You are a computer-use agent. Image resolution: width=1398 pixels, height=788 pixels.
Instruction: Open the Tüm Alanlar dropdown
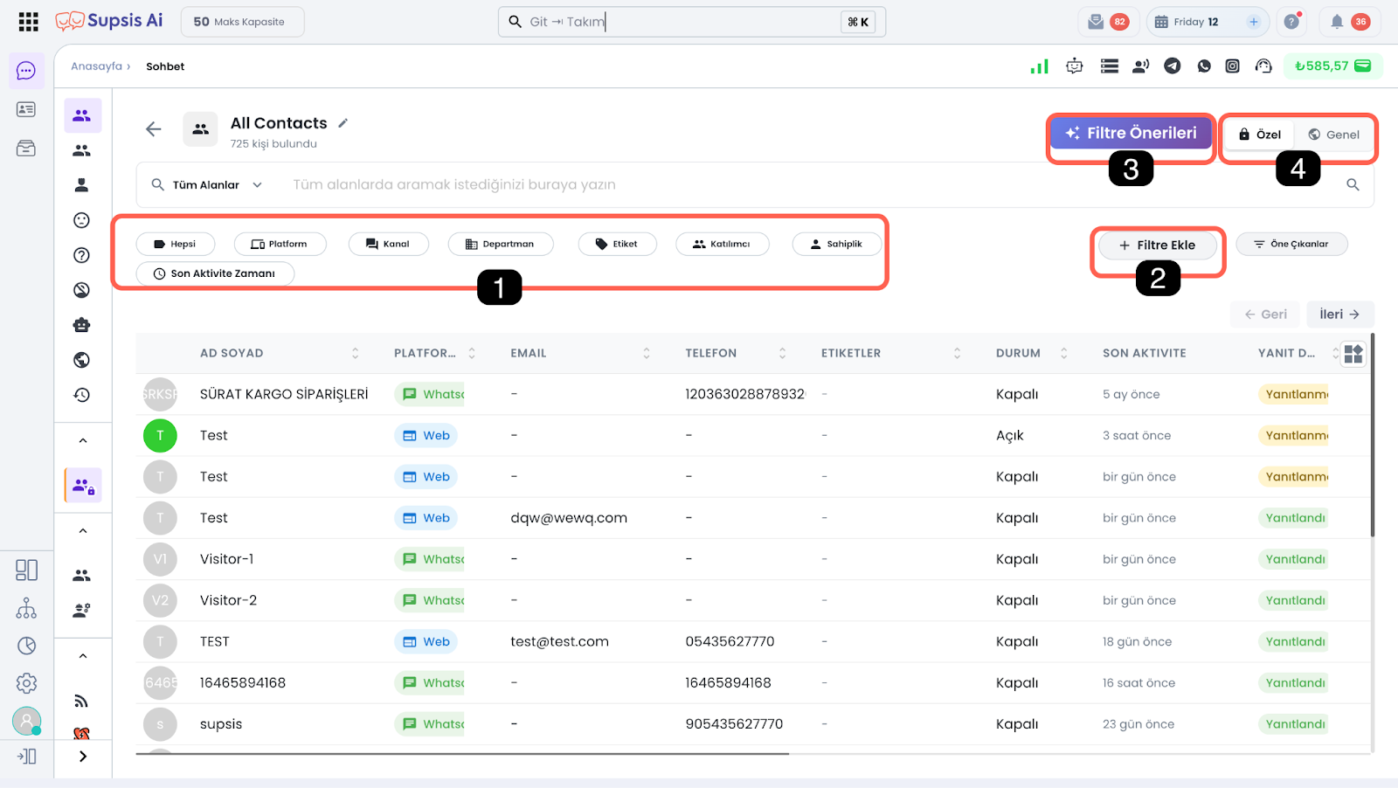(207, 185)
